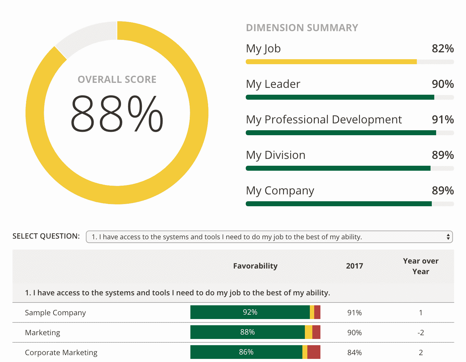
Task: Click the 2017 column header
Action: [x=354, y=266]
